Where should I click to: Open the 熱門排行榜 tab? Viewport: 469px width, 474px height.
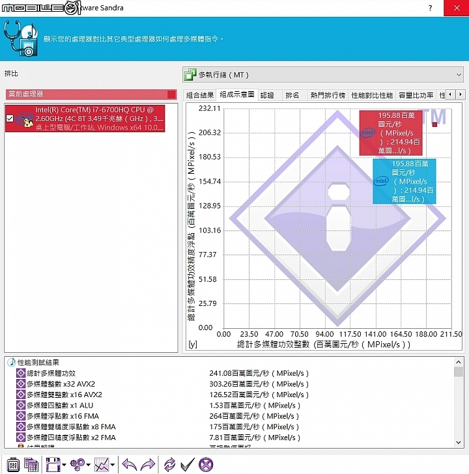[328, 95]
